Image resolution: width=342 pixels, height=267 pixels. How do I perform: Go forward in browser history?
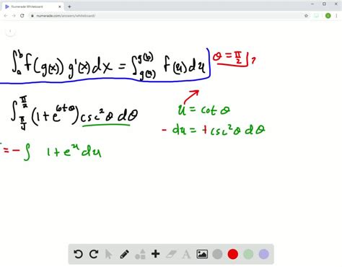(x=14, y=16)
